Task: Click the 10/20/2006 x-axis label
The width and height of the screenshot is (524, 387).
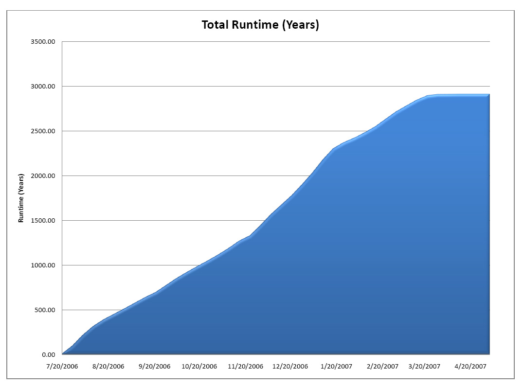Action: click(199, 366)
